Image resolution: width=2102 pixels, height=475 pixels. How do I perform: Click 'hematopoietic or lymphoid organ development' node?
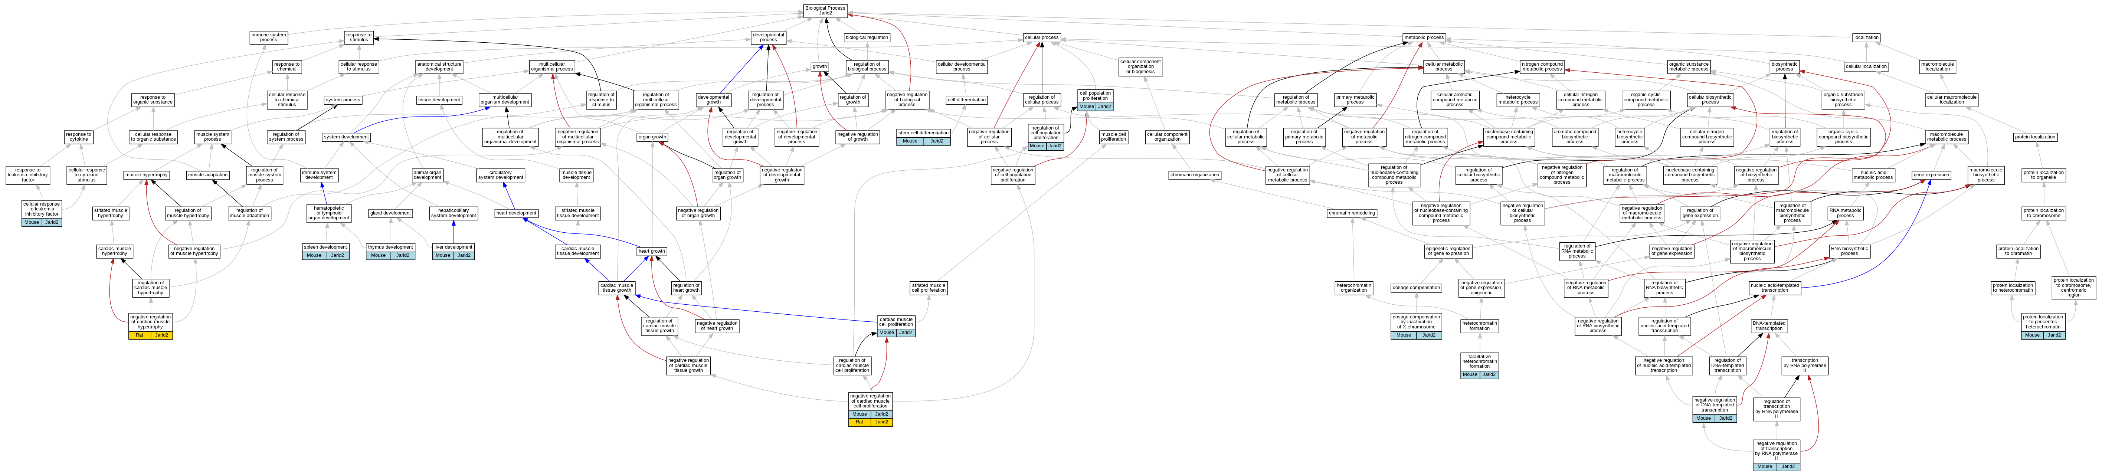click(329, 213)
